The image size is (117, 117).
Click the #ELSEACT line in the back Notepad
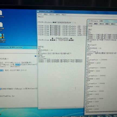point(41,57)
